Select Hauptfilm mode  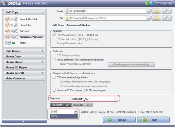point(24,25)
